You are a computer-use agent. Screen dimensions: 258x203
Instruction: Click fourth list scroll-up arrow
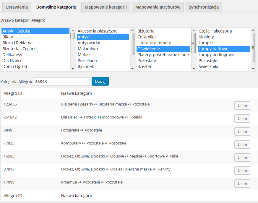click(x=253, y=30)
